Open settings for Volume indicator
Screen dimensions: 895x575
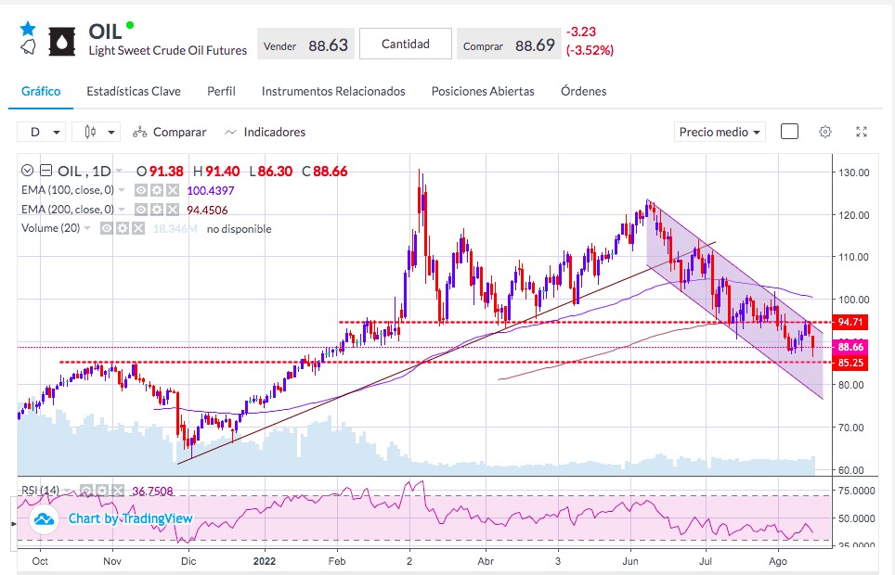click(123, 228)
